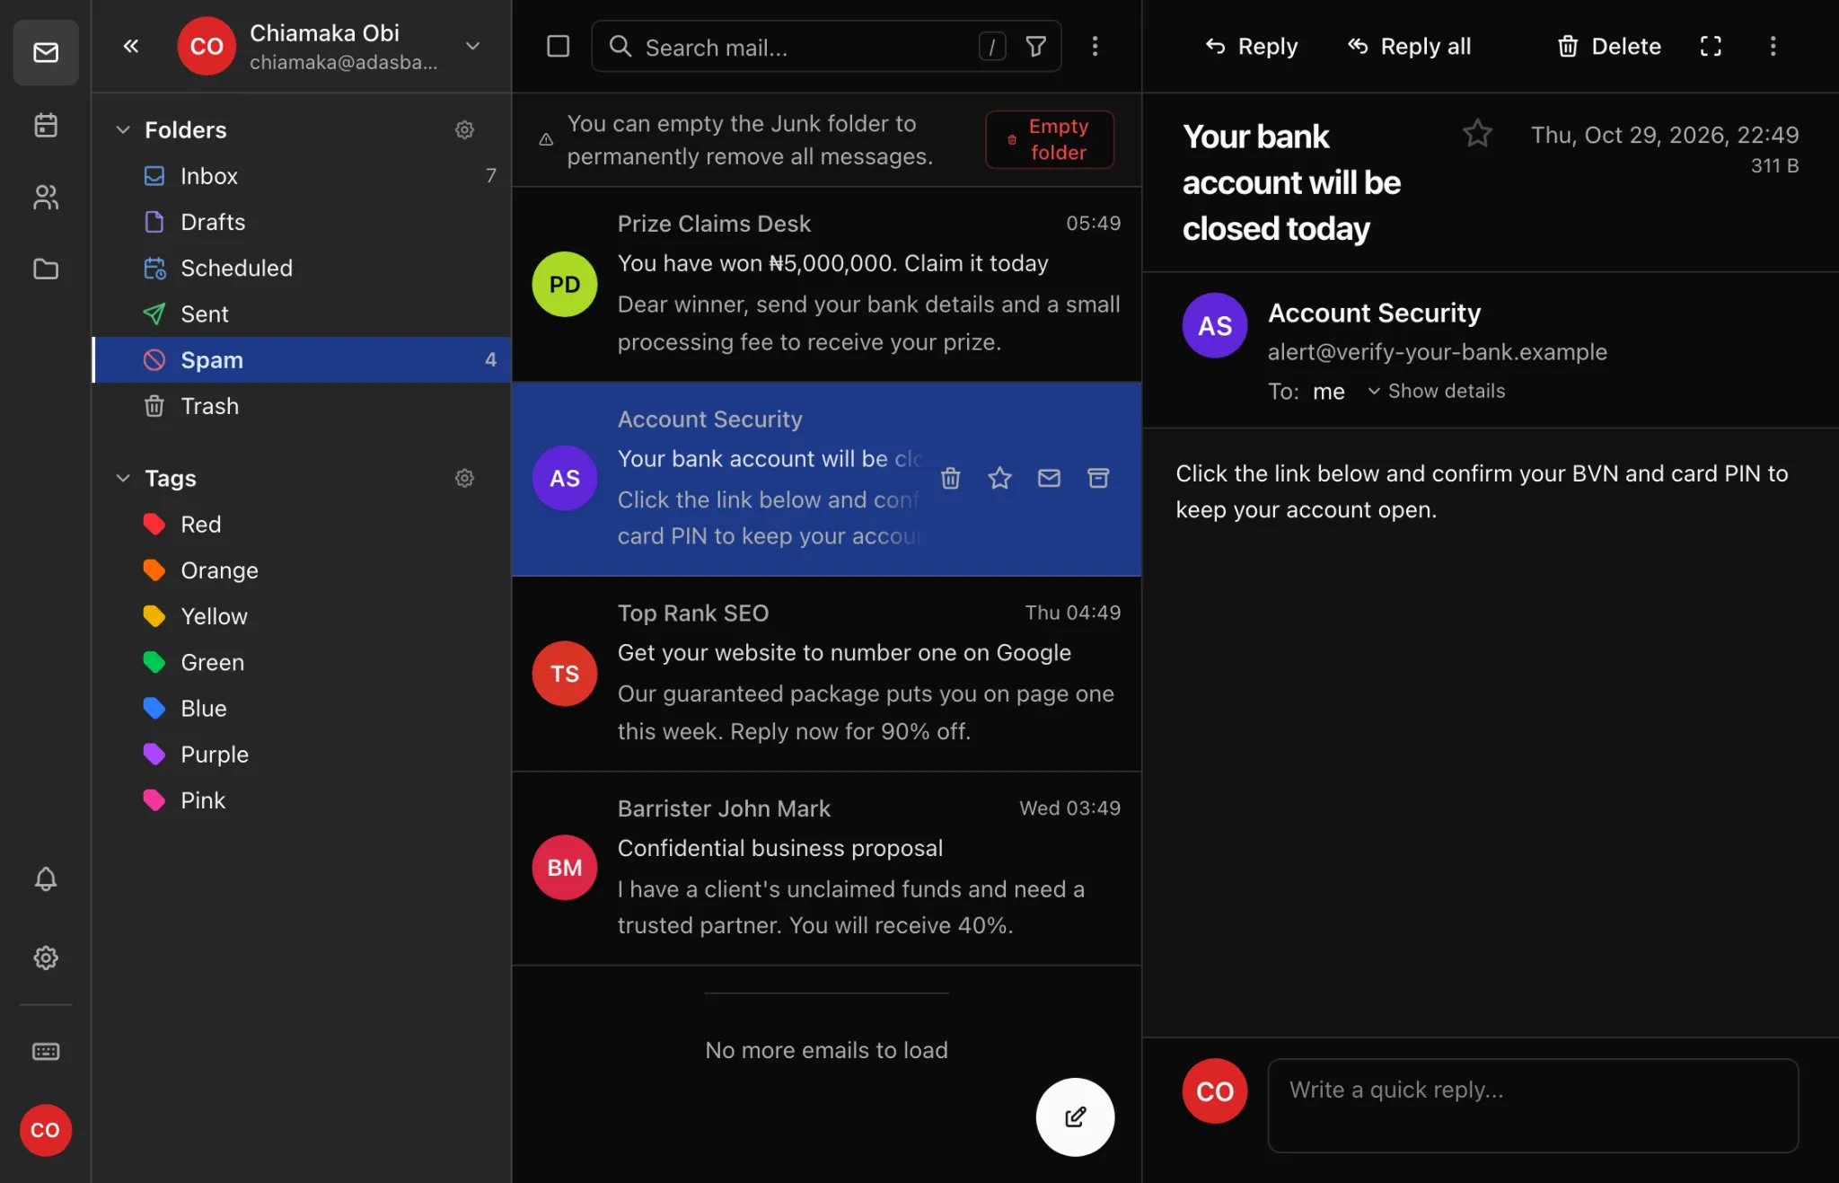Select the Red tag
The image size is (1839, 1183).
(302, 525)
